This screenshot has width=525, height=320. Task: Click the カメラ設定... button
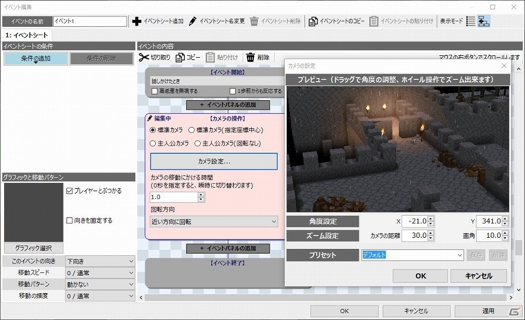pos(214,161)
